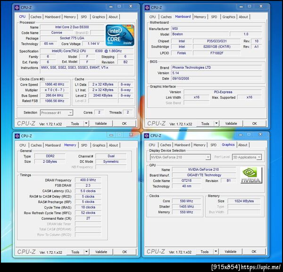Screen dimensions: 283x272
Task: Open Perf Level 3D Applications dropdown
Action: pyautogui.click(x=247, y=157)
